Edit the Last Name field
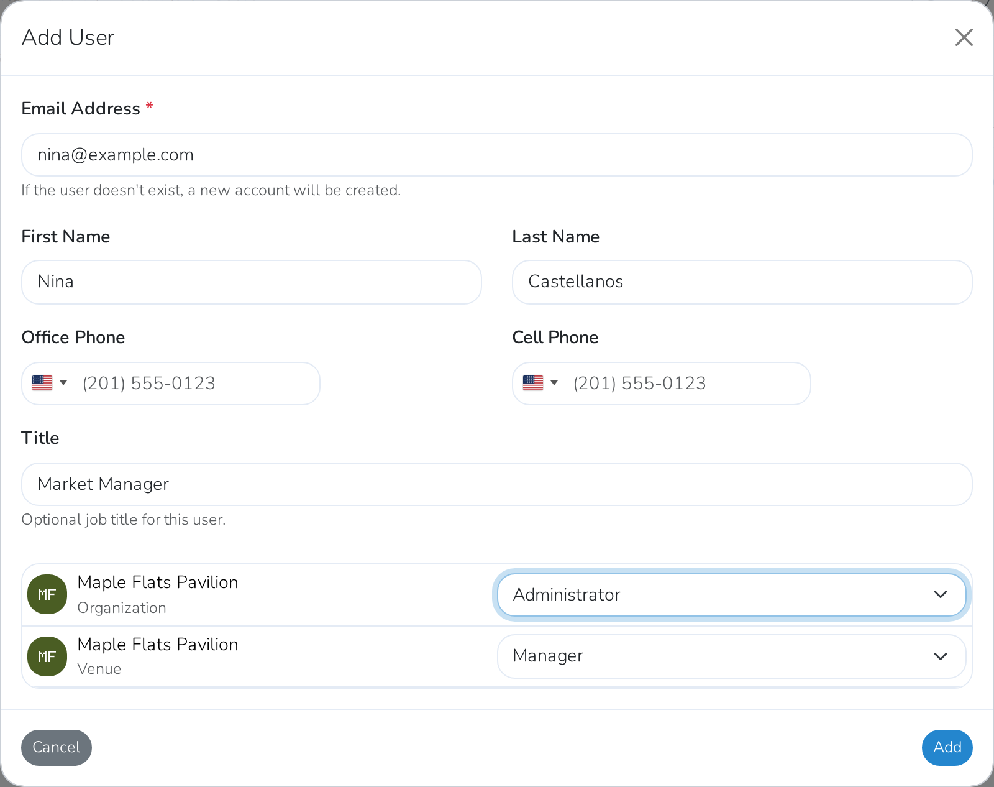 (x=742, y=282)
